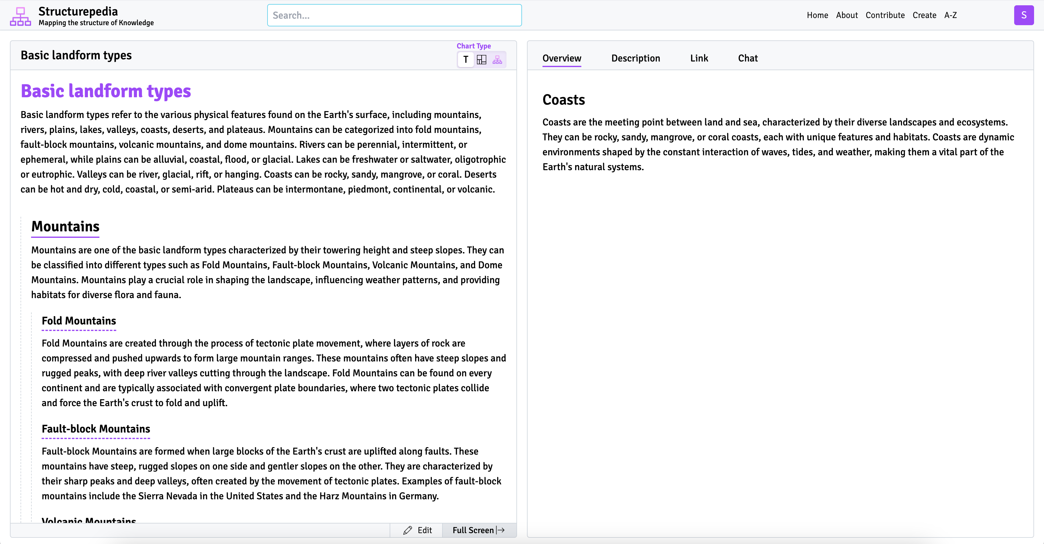Click the Mountains section heading
Viewport: 1044px width, 544px height.
pos(65,226)
